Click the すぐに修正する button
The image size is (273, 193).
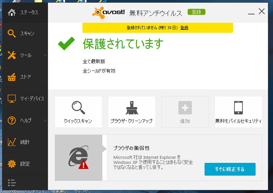(230, 169)
